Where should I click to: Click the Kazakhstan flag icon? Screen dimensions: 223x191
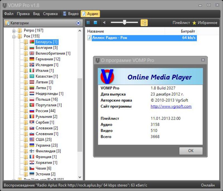pyautogui.click(x=32, y=76)
